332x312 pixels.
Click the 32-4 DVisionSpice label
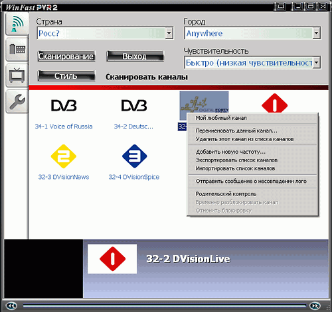133,177
